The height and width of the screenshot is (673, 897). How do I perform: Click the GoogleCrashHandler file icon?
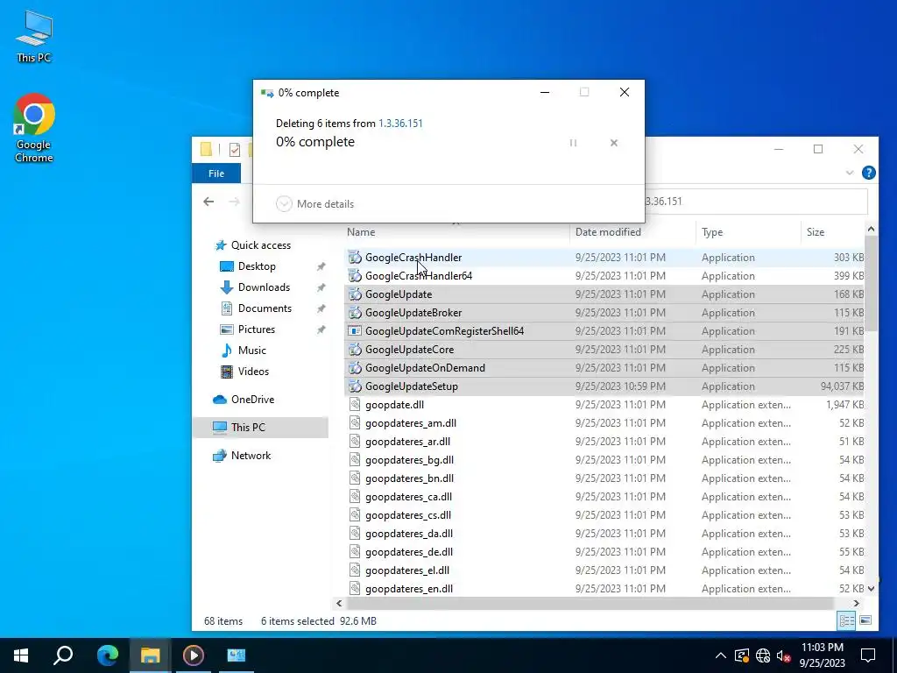coord(355,258)
